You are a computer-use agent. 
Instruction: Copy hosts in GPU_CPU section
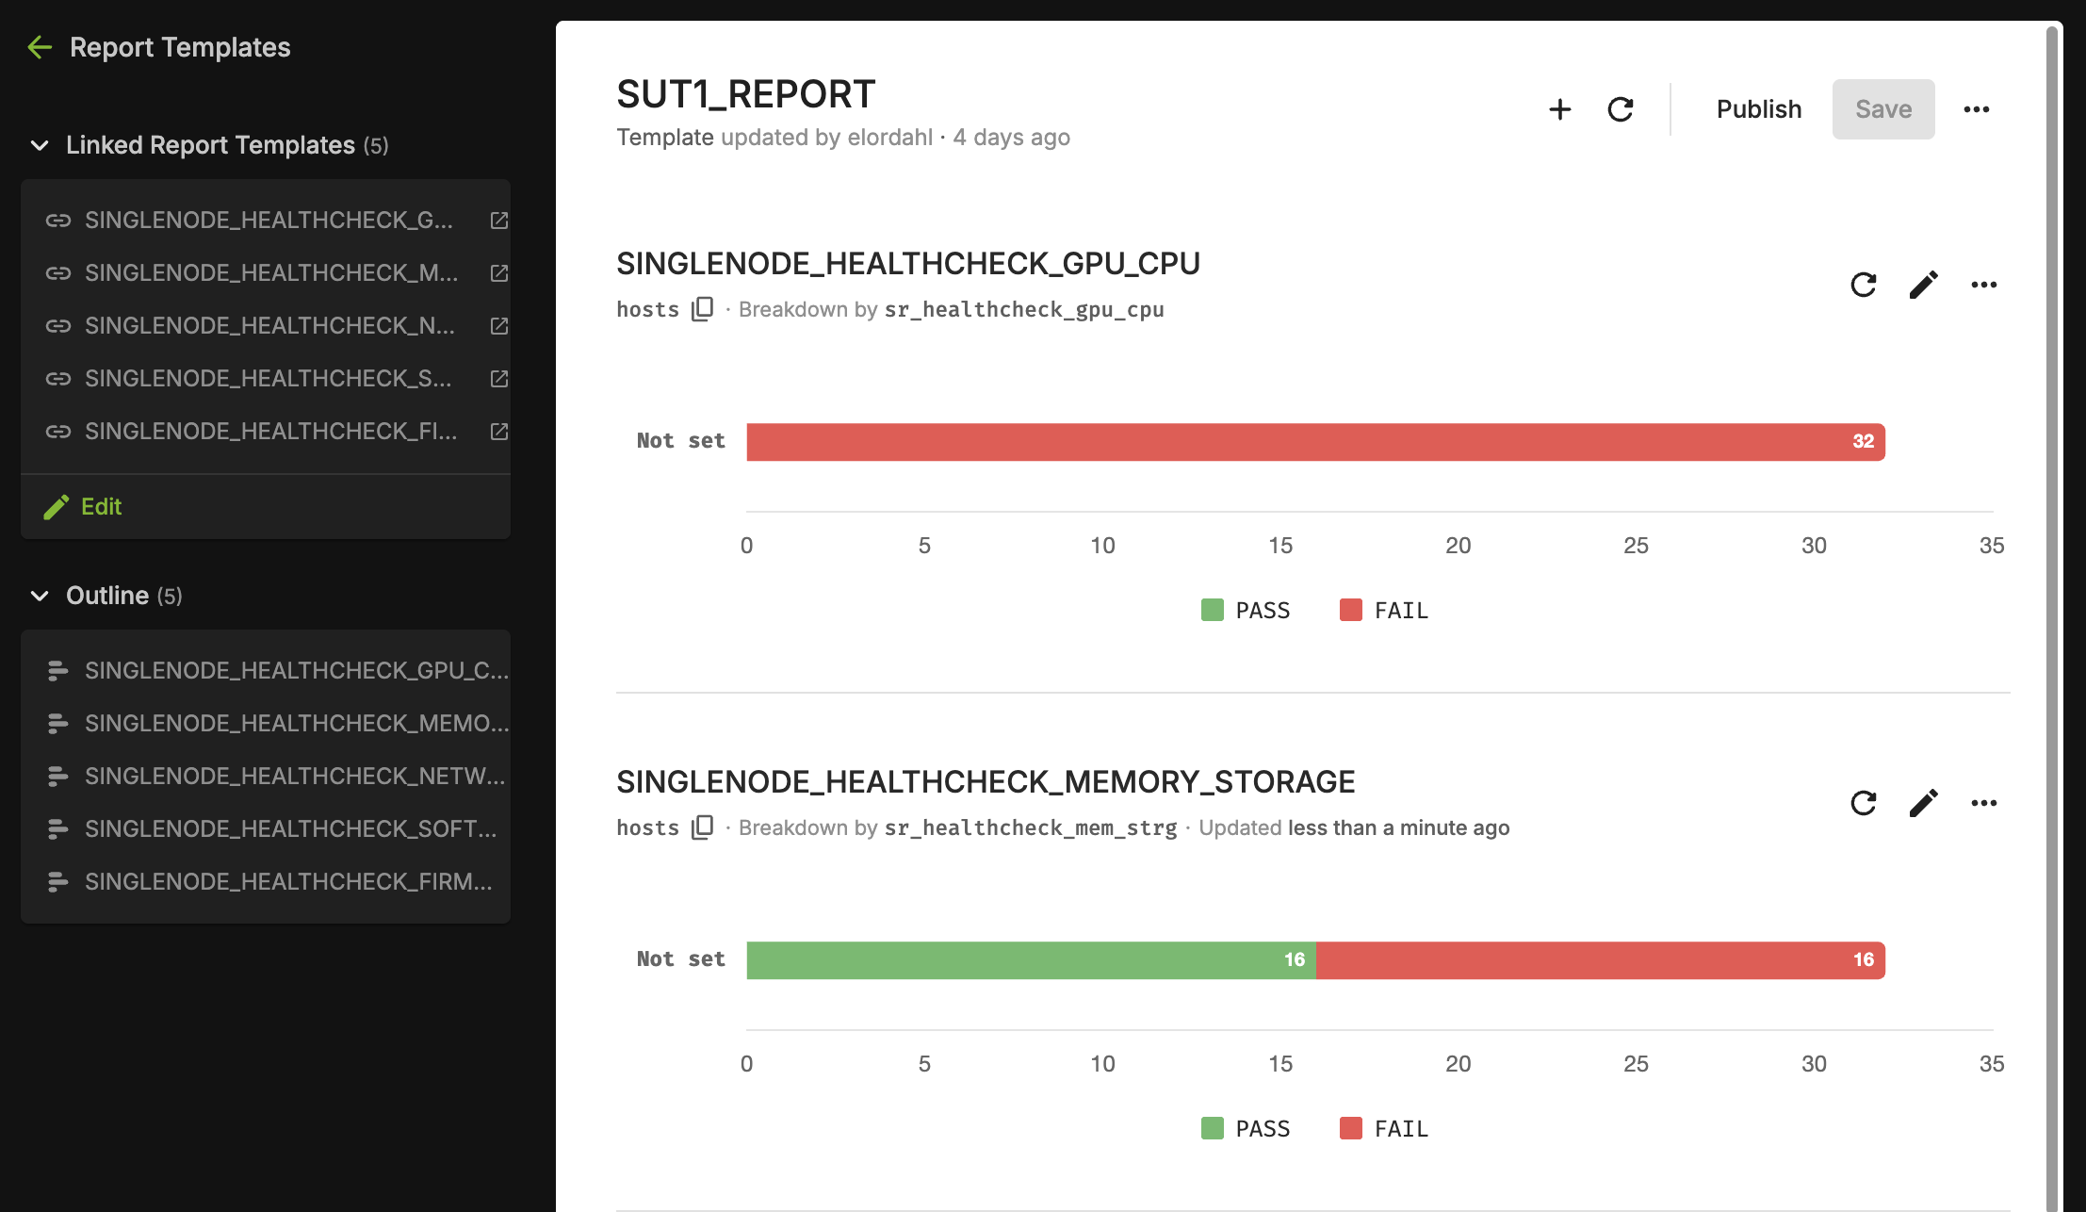pos(703,309)
